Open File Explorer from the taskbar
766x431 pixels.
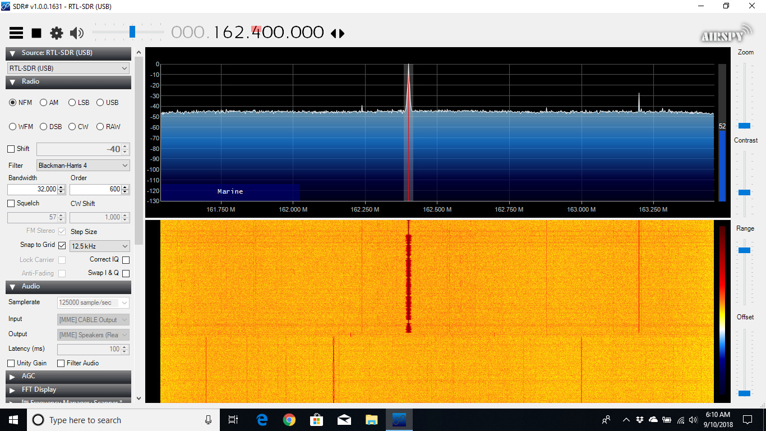pos(372,420)
